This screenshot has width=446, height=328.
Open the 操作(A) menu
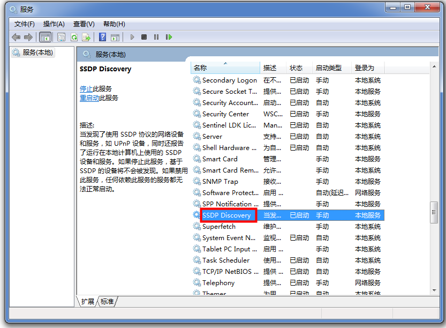[54, 24]
